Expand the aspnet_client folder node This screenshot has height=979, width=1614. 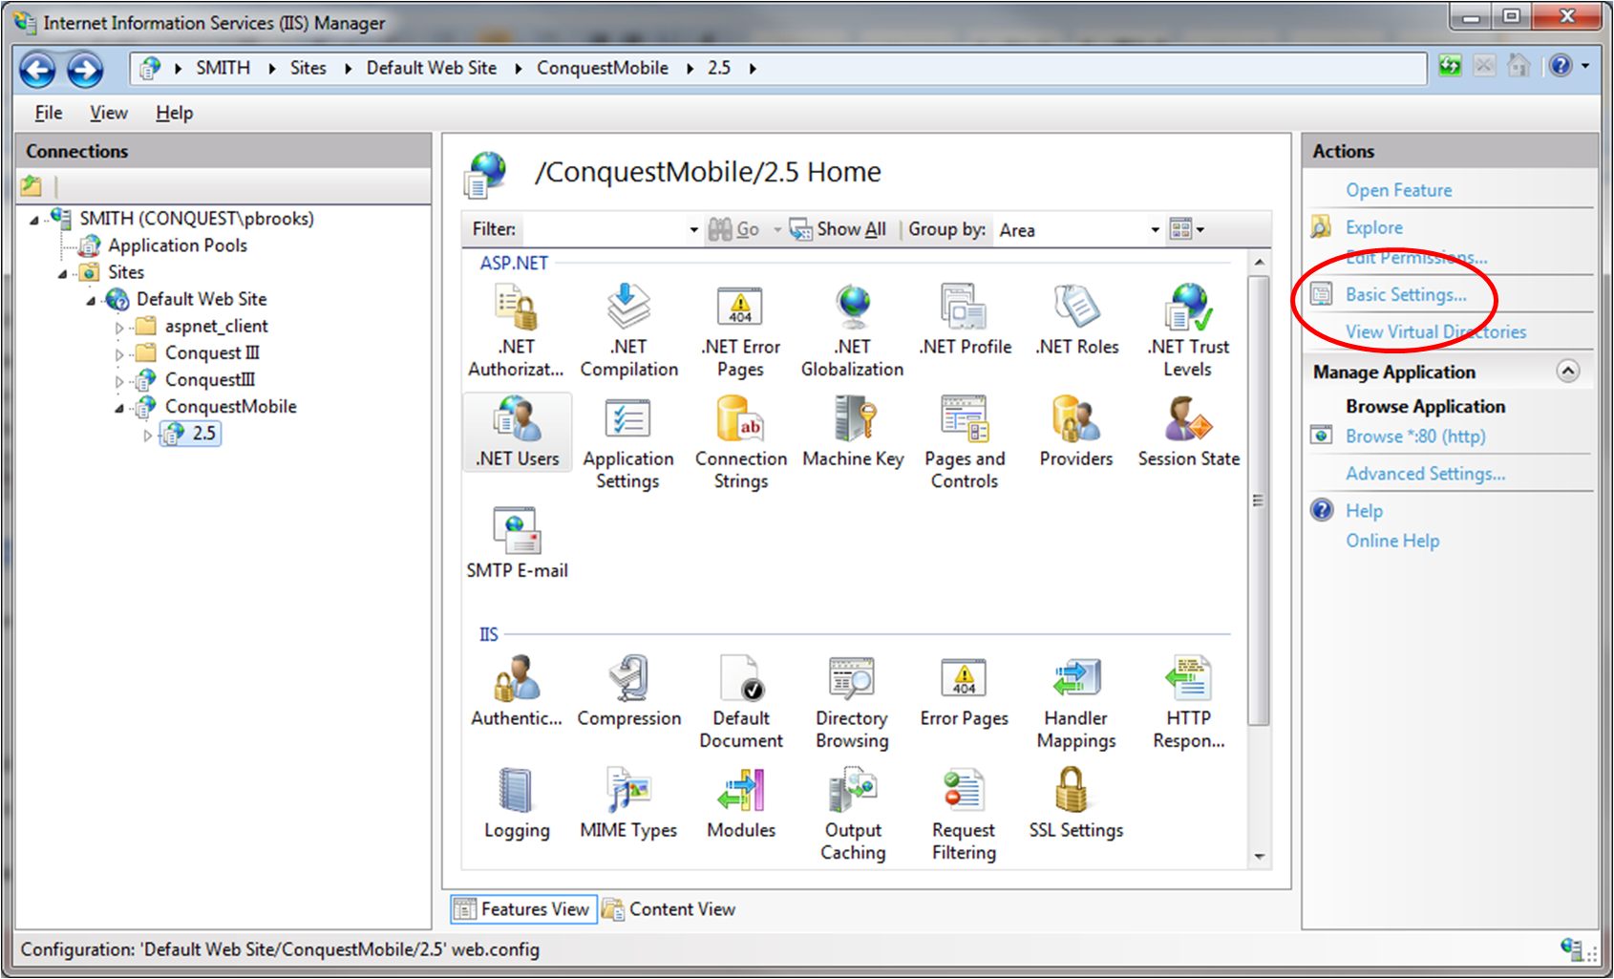(119, 328)
